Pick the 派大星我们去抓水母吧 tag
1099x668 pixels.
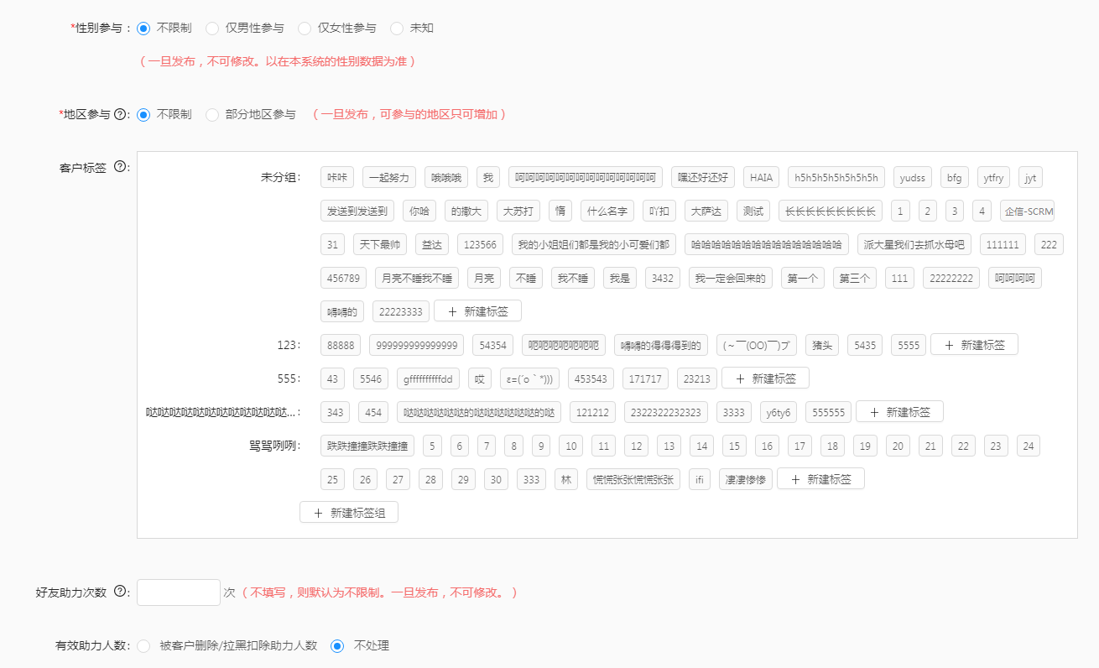tap(914, 244)
